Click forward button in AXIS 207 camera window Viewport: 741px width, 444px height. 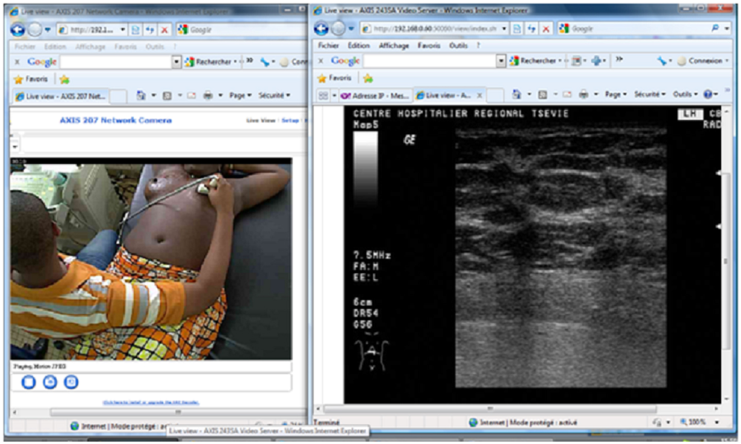click(35, 30)
